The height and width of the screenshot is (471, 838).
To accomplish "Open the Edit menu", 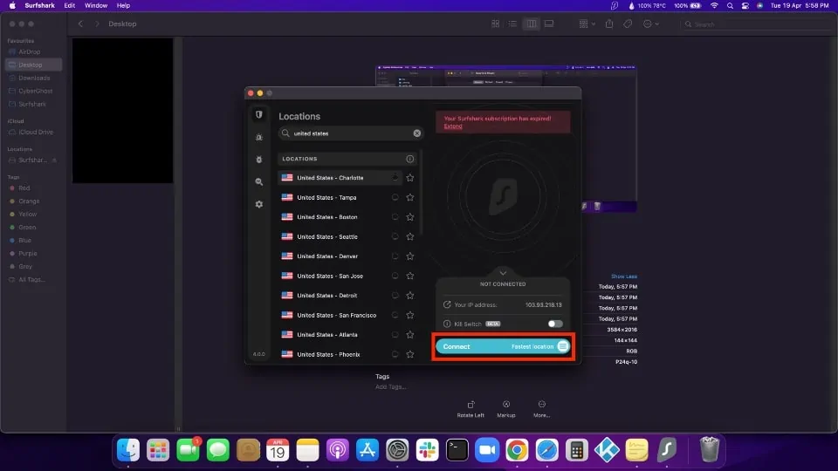I will click(70, 5).
